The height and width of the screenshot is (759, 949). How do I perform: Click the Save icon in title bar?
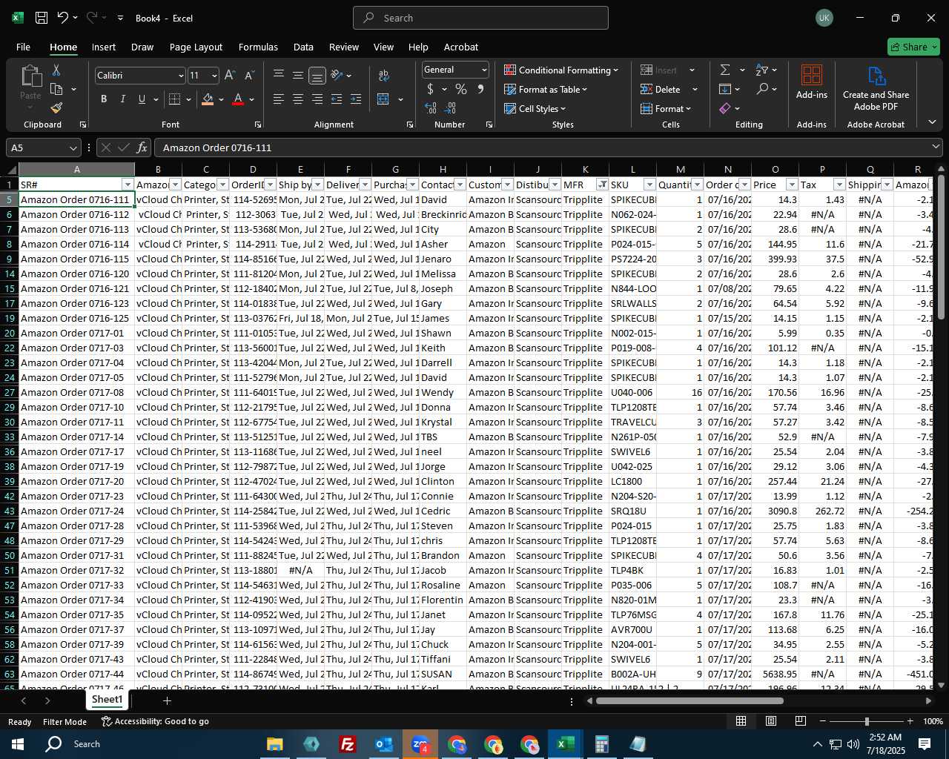tap(42, 18)
